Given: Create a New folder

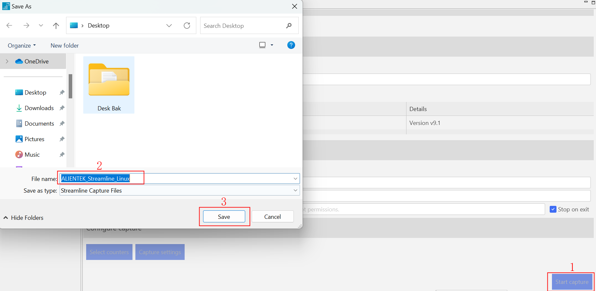Looking at the screenshot, I should tap(64, 46).
